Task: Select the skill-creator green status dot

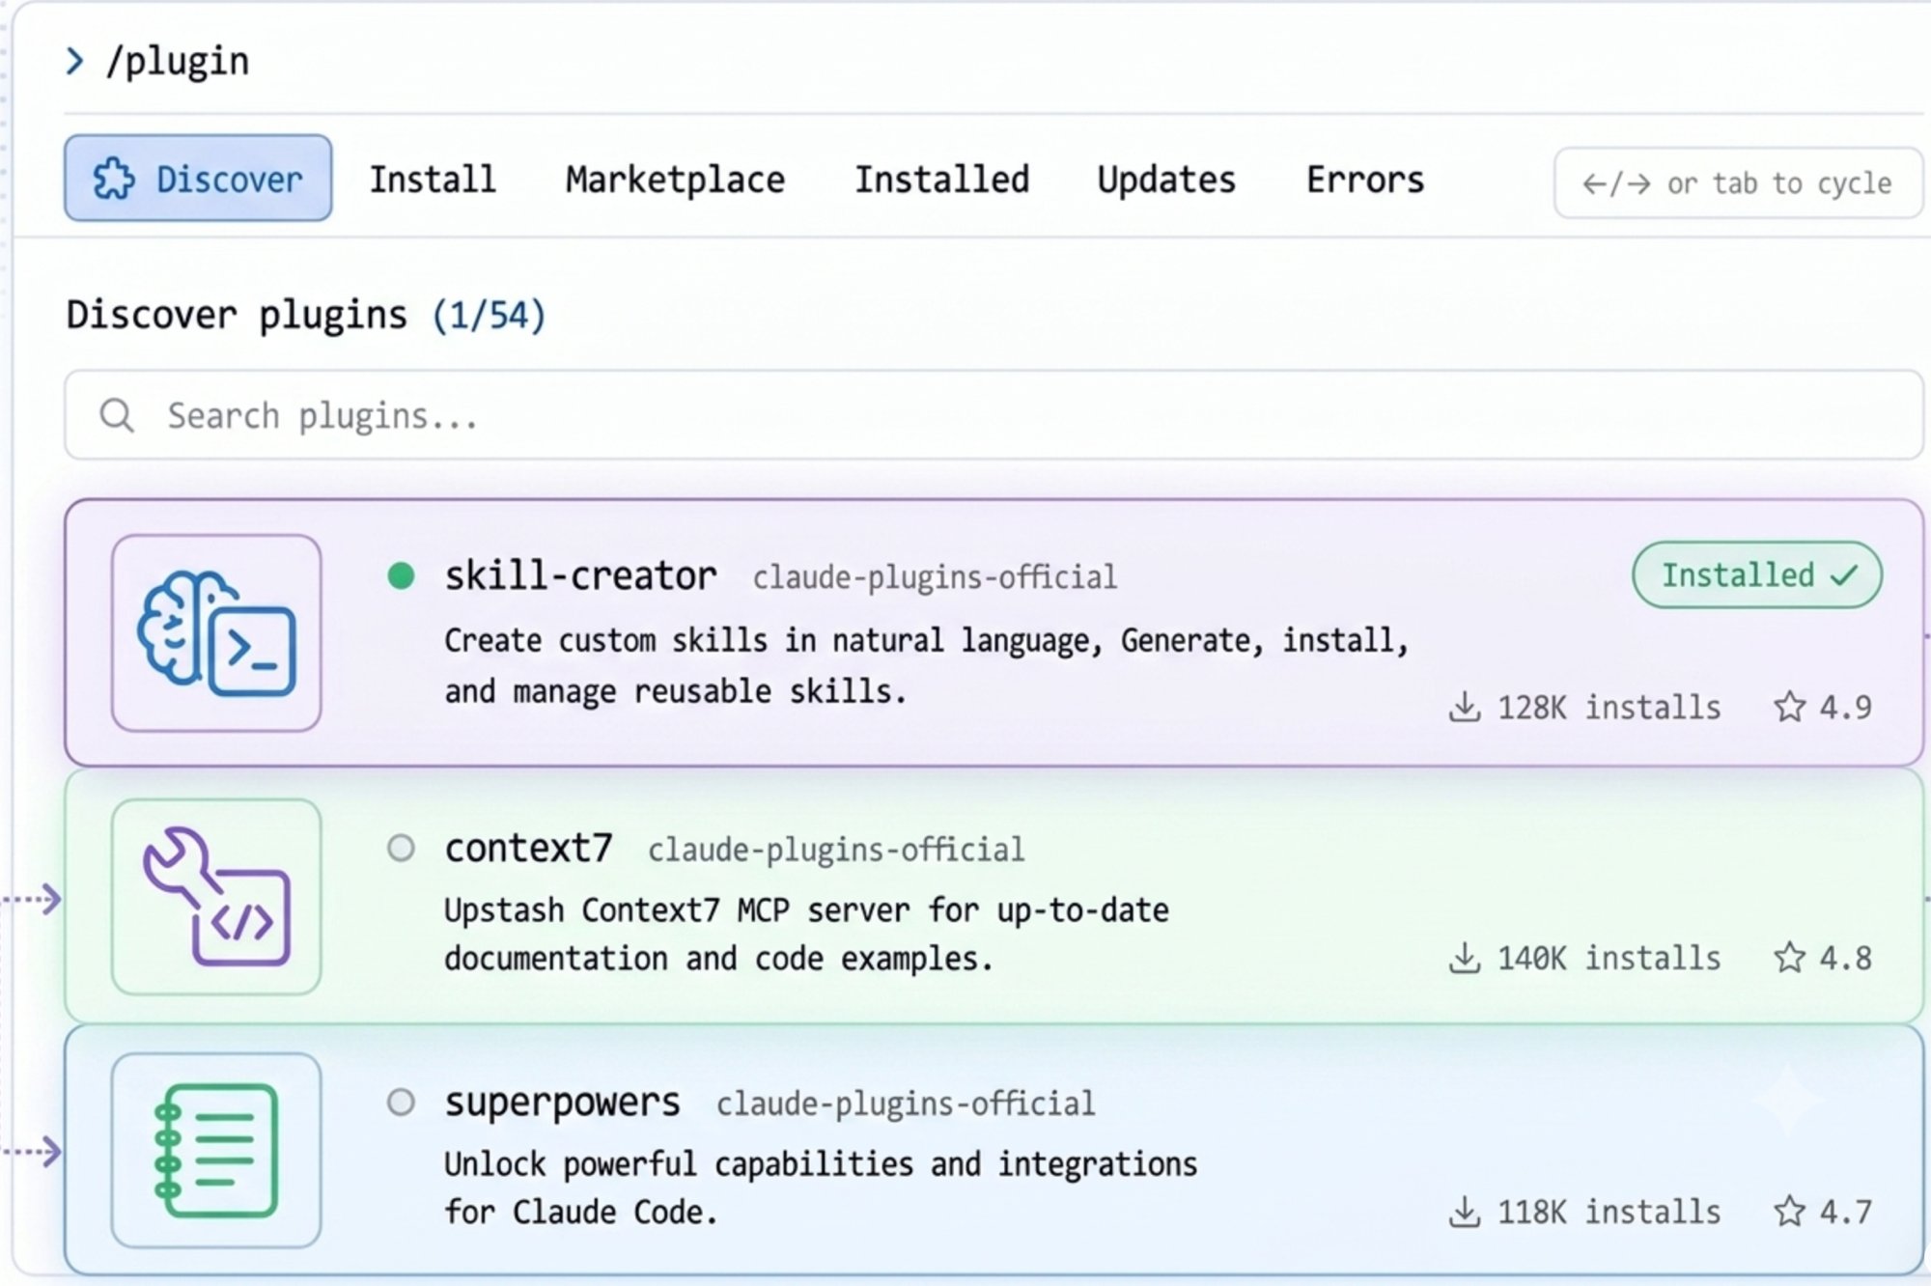Action: 401,576
